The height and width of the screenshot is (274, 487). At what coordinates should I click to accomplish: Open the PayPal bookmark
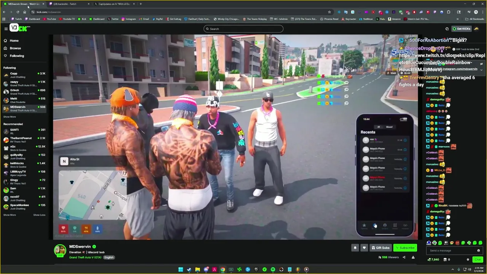coord(157,19)
